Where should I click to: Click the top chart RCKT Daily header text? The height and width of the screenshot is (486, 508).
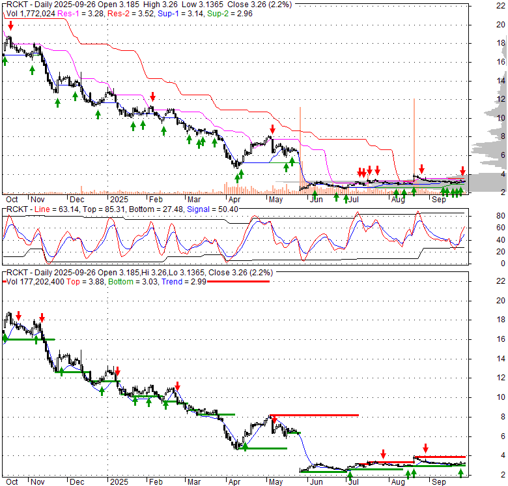pos(149,5)
